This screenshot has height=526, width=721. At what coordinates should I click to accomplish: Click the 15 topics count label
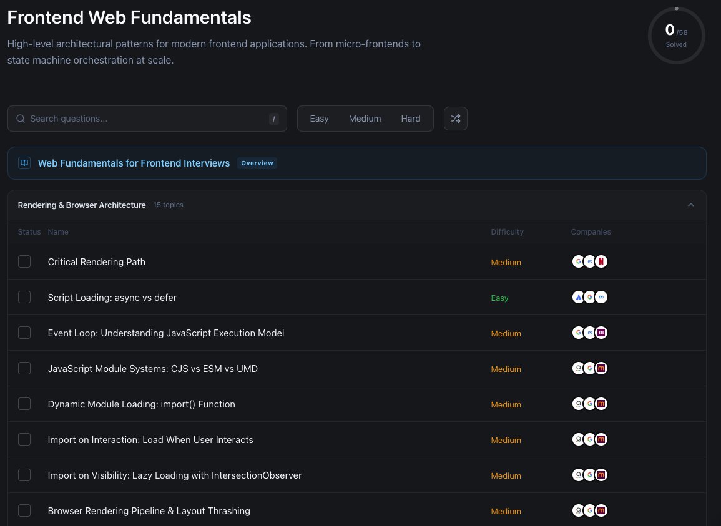point(169,205)
